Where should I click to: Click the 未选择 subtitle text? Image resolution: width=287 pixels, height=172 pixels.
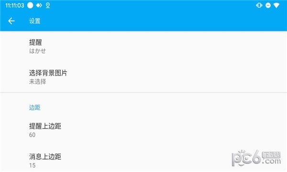(37, 82)
